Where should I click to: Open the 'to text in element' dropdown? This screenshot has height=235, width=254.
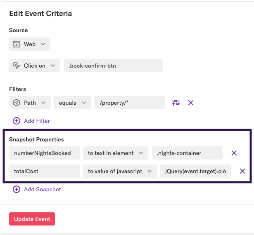[115, 153]
